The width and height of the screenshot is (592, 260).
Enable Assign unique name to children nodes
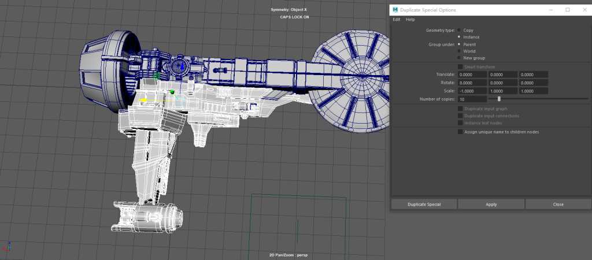(x=460, y=132)
